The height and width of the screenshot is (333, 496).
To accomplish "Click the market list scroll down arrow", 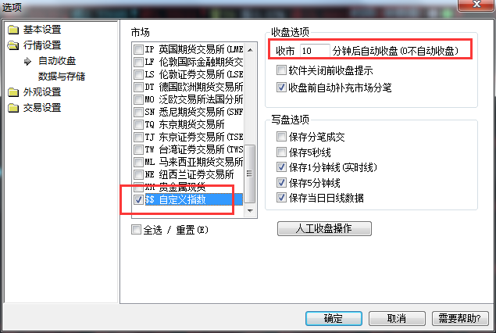I will [250, 211].
